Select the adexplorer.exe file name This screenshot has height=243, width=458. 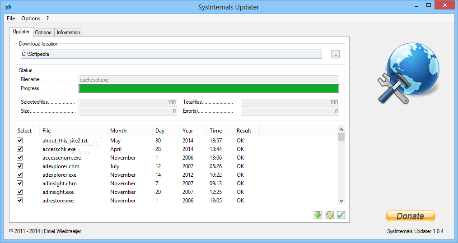[x=59, y=175]
